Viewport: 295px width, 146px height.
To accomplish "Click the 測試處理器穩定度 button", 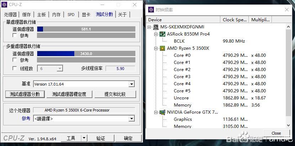I will pos(69,94).
